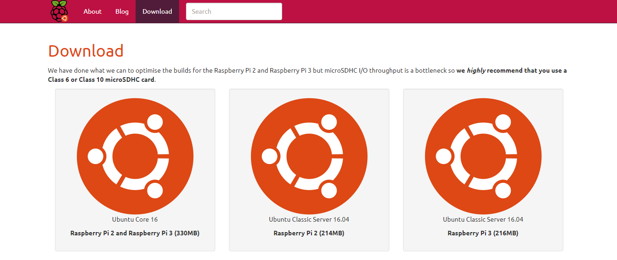Viewport: 617px width, 260px height.
Task: Open the About page
Action: pyautogui.click(x=93, y=11)
